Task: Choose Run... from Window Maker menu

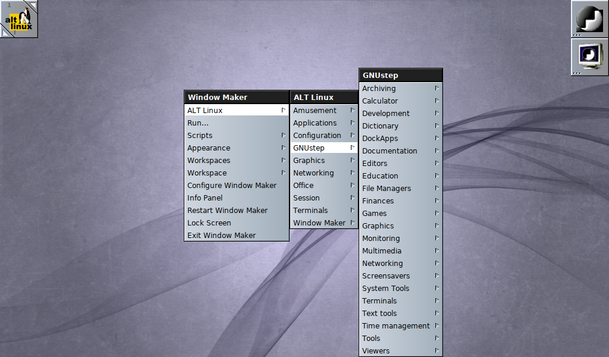Action: point(237,123)
